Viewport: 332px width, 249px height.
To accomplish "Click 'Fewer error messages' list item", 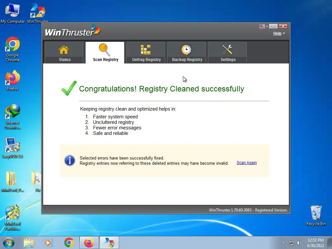I will [117, 128].
